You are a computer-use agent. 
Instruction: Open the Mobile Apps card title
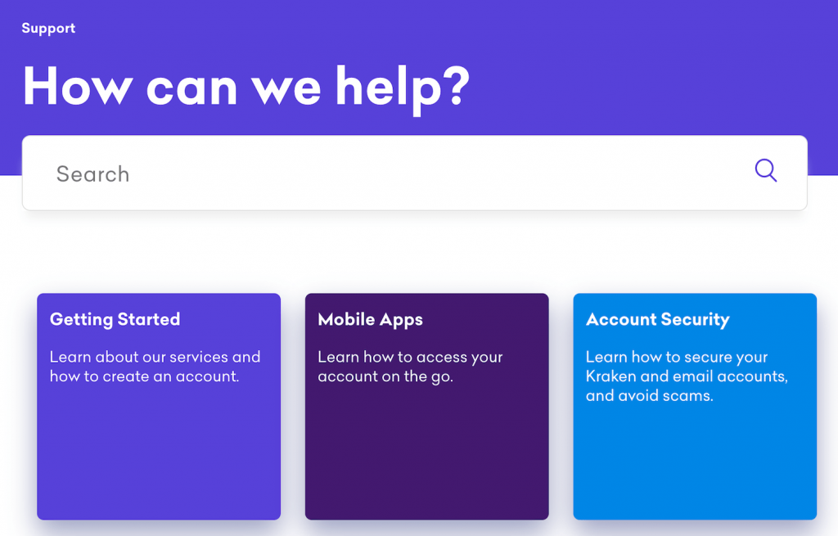pyautogui.click(x=371, y=320)
